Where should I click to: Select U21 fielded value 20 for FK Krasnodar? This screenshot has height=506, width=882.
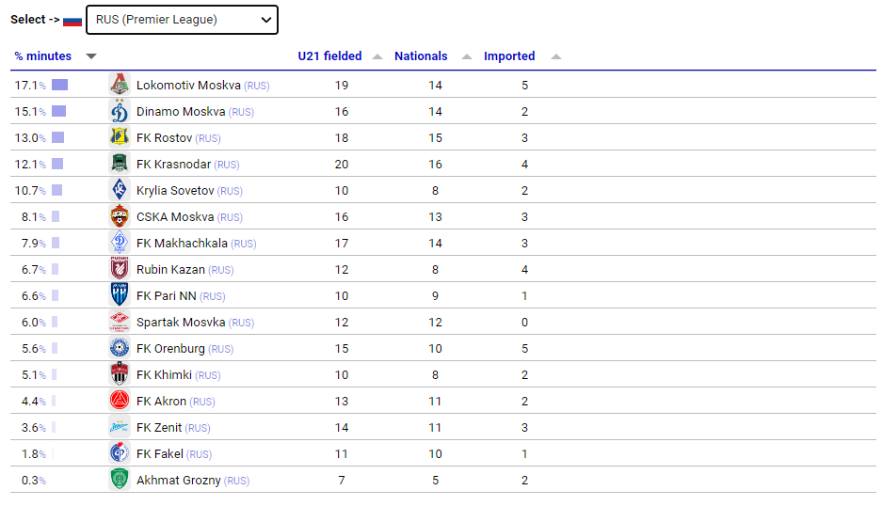342,165
